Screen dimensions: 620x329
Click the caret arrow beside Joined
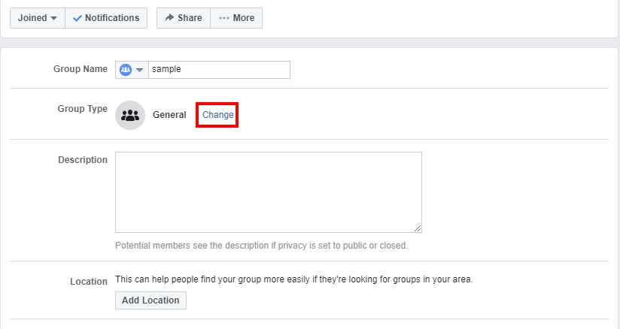pyautogui.click(x=53, y=18)
